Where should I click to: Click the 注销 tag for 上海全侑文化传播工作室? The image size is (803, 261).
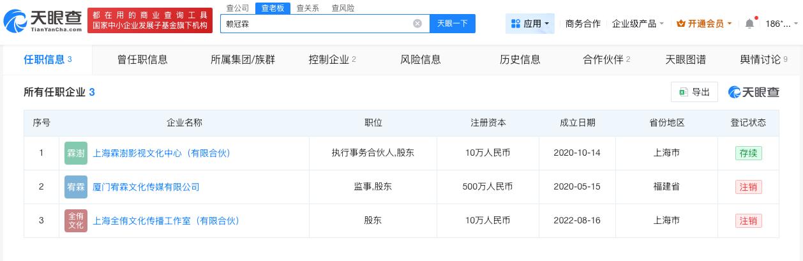point(748,221)
